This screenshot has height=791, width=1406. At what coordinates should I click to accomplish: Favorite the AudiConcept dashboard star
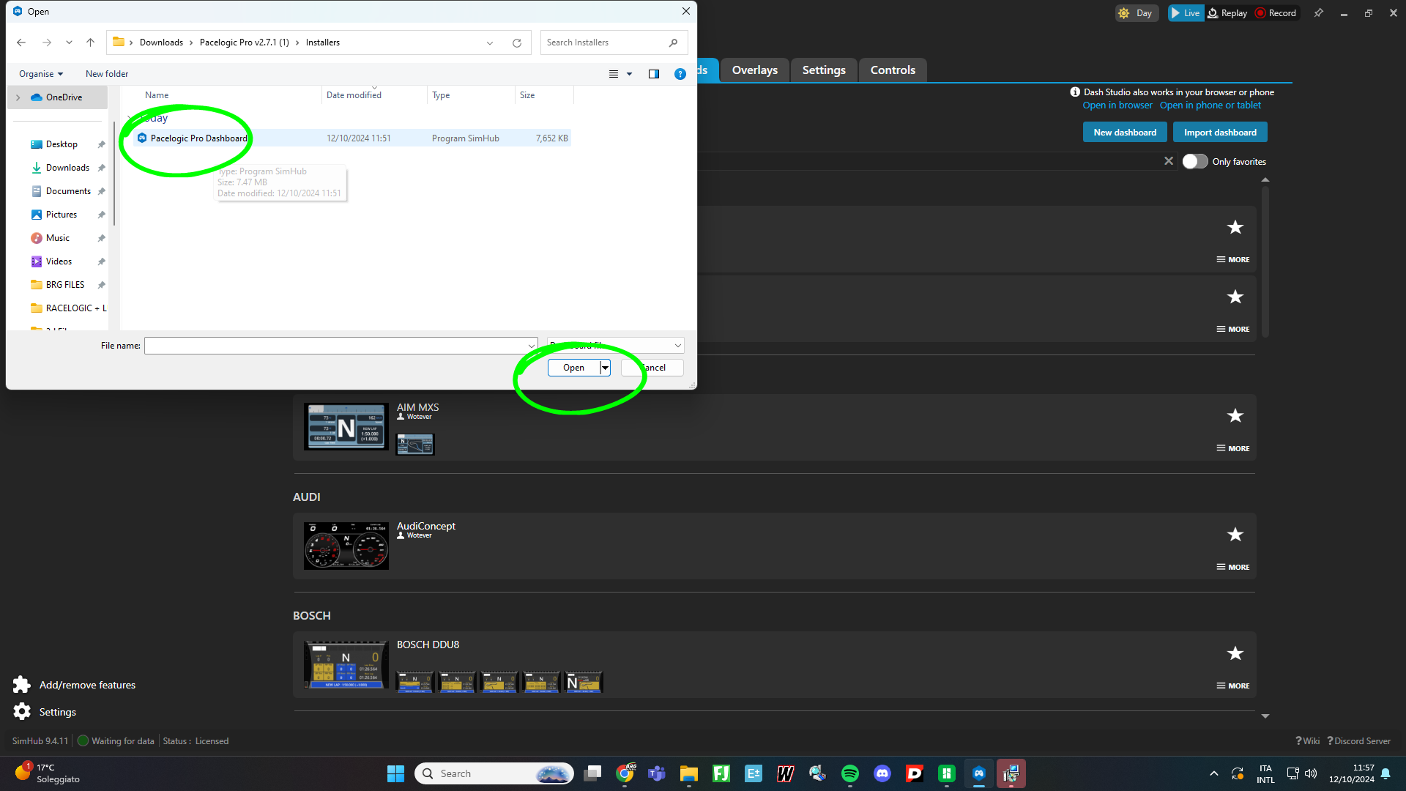click(x=1235, y=535)
